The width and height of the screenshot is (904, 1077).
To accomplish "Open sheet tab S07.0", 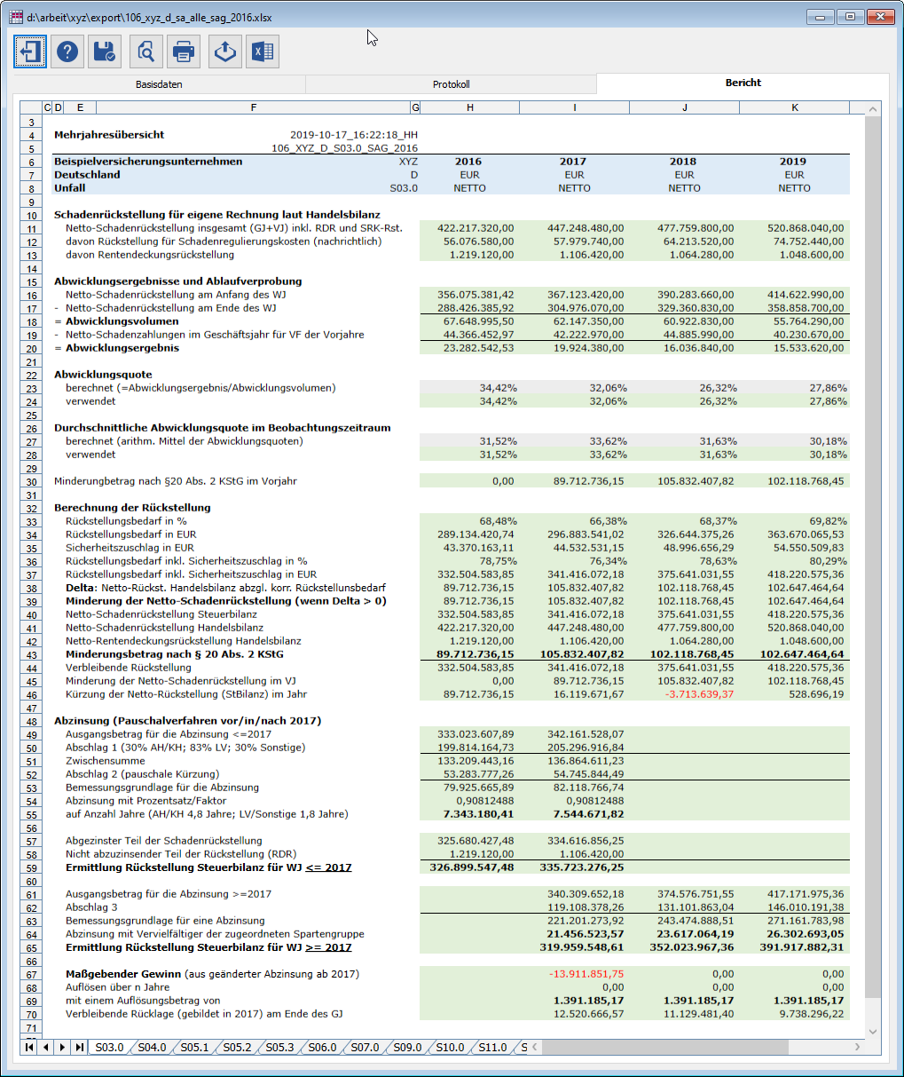I will tap(365, 1048).
